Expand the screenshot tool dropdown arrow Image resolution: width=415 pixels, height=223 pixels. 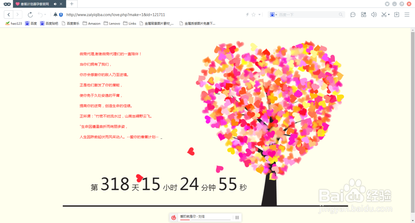(x=389, y=15)
